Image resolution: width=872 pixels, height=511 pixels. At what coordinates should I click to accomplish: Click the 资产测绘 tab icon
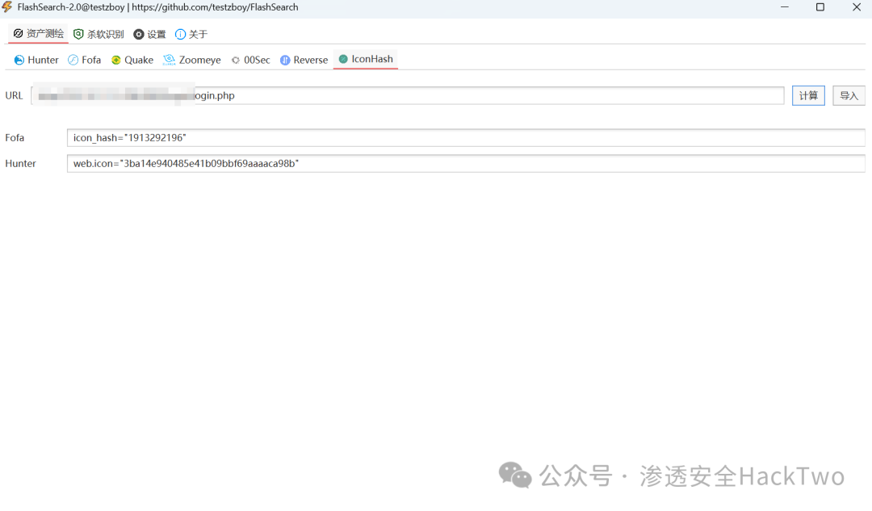(x=18, y=33)
